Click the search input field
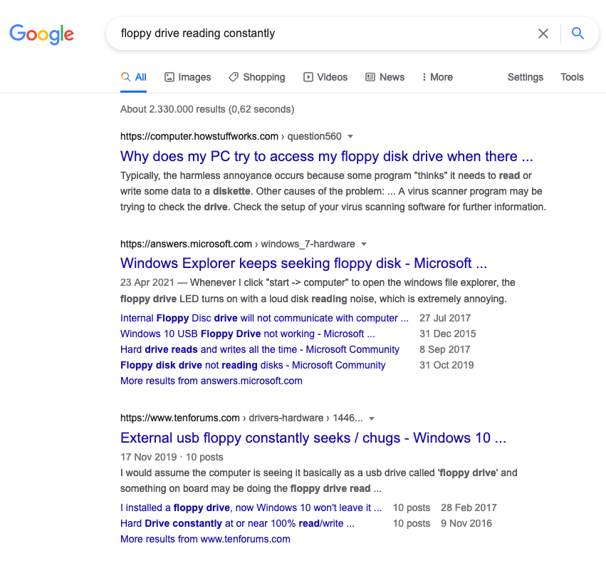Screen dimensions: 606x561 [325, 34]
